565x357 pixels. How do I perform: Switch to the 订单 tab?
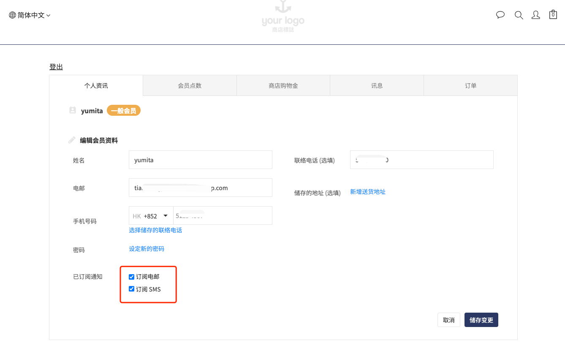(470, 86)
